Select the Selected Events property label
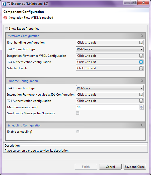Viewport: 151px width, 175px height. [x=17, y=68]
